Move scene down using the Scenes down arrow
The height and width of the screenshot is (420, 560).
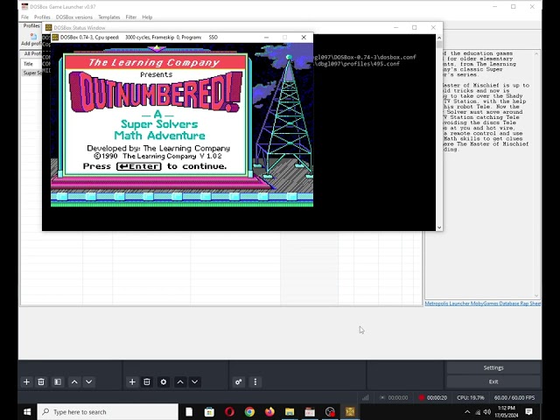tap(89, 381)
